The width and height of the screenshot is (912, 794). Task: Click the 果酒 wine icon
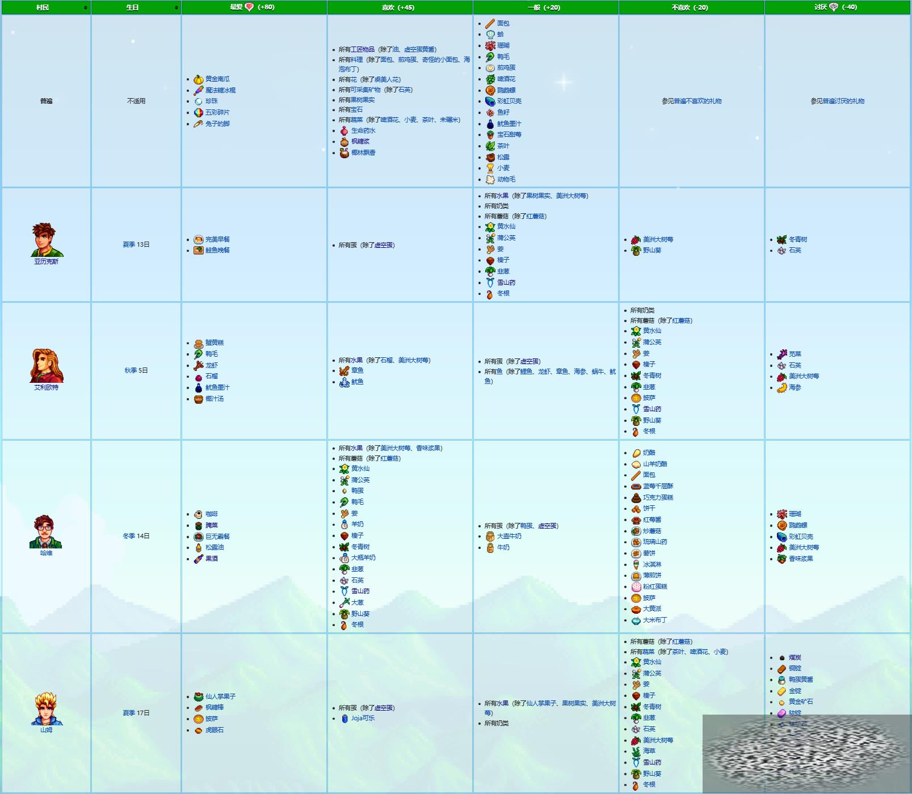pos(198,559)
